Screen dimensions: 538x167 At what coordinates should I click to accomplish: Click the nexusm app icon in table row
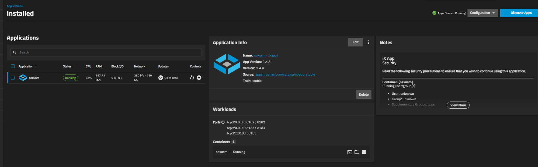click(23, 78)
